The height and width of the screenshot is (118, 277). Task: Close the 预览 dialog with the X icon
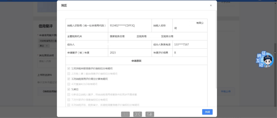[x=211, y=5]
